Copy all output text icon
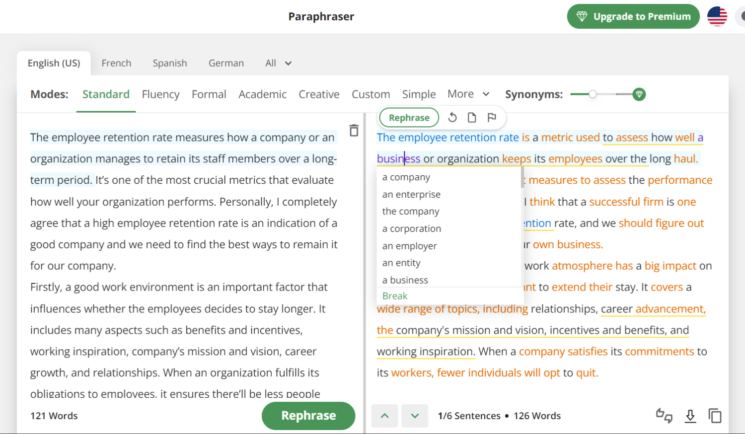Image resolution: width=745 pixels, height=434 pixels. point(715,416)
